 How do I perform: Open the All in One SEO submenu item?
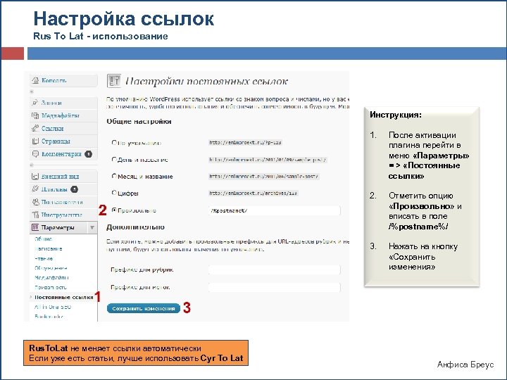tap(53, 307)
